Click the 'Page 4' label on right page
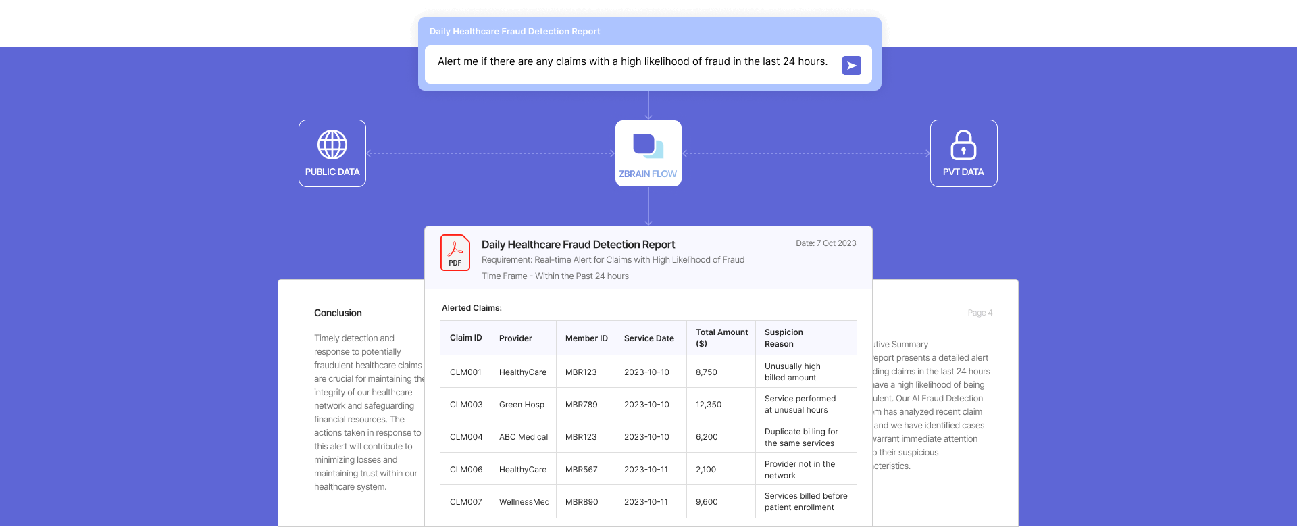This screenshot has height=527, width=1297. pyautogui.click(x=980, y=313)
